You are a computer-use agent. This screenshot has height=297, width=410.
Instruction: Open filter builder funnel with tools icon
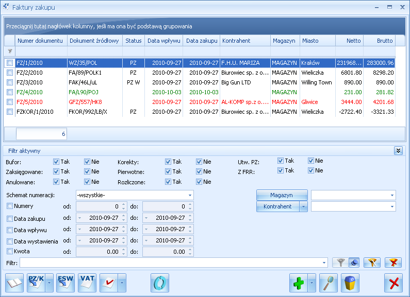click(372, 263)
